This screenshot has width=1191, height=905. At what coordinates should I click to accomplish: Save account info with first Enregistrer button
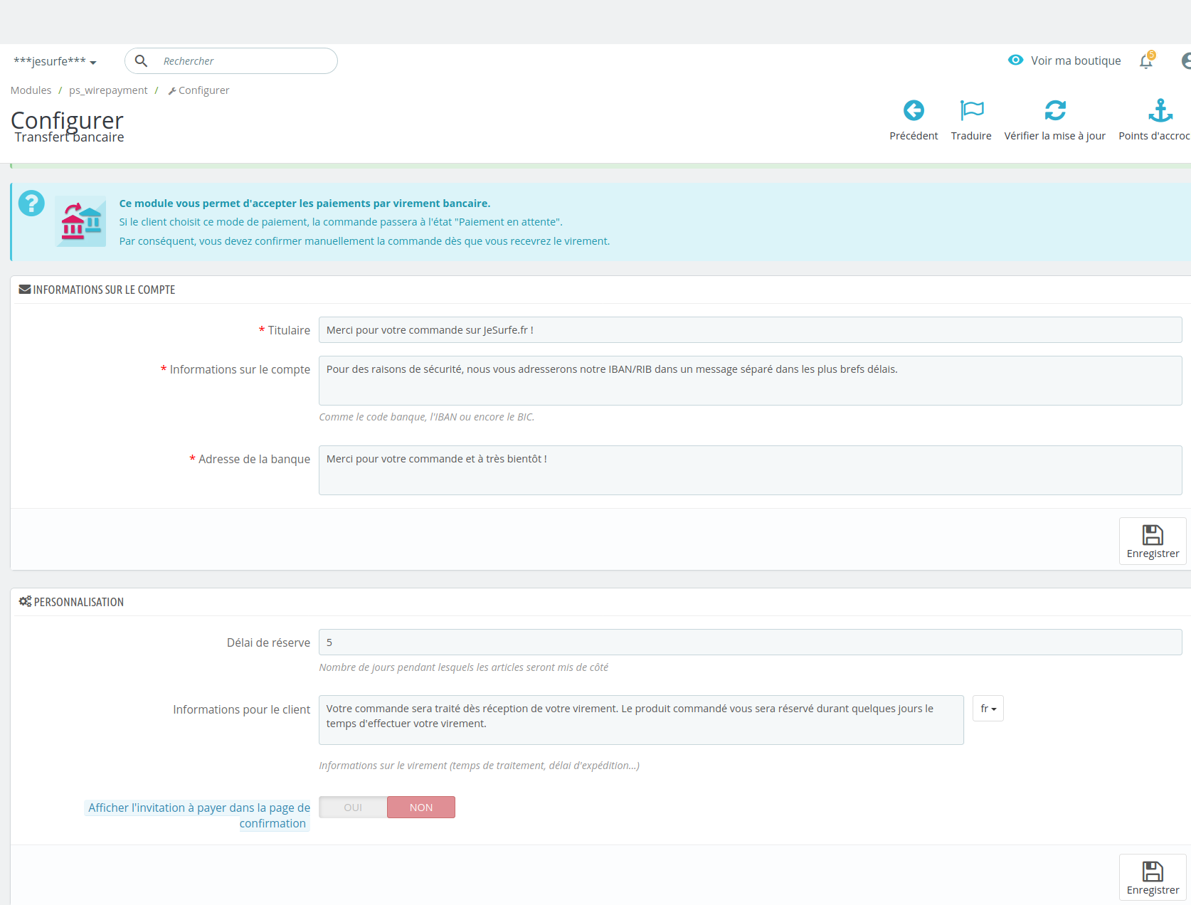click(x=1153, y=541)
